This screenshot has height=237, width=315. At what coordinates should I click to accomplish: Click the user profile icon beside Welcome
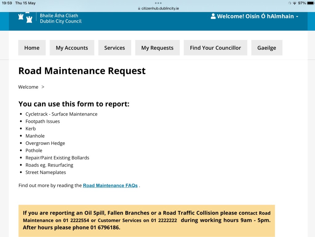213,16
